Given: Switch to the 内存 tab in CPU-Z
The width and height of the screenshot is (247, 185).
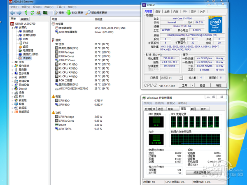Looking at the screenshot, I should (175, 12).
